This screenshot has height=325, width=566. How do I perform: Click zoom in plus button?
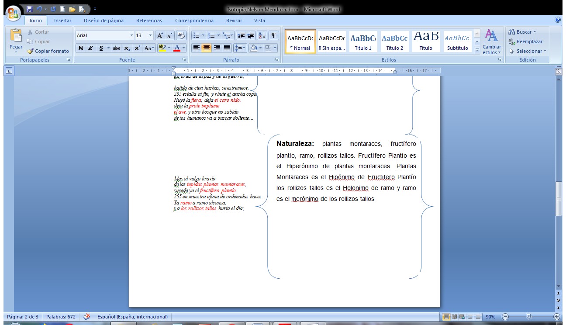pos(557,317)
